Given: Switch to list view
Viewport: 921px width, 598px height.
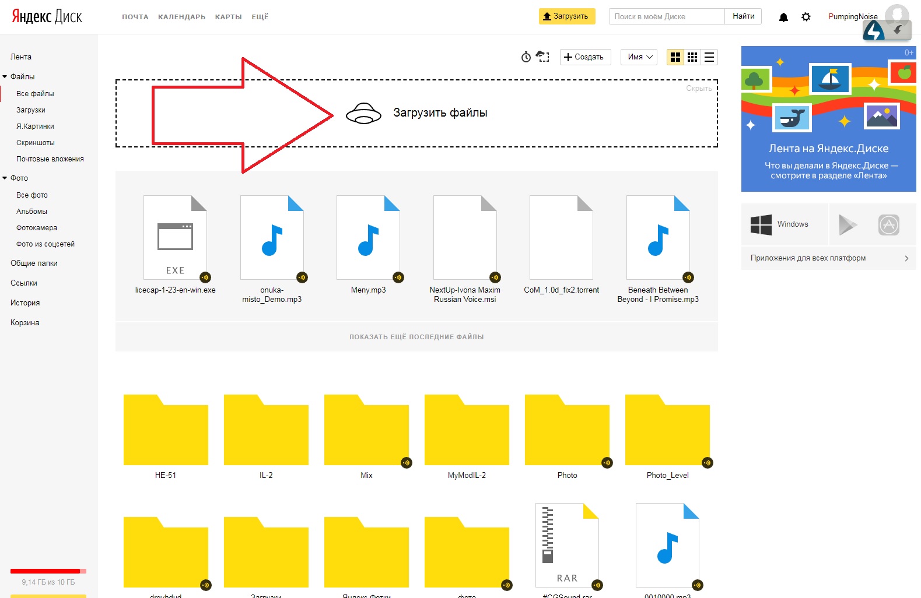Looking at the screenshot, I should [709, 57].
